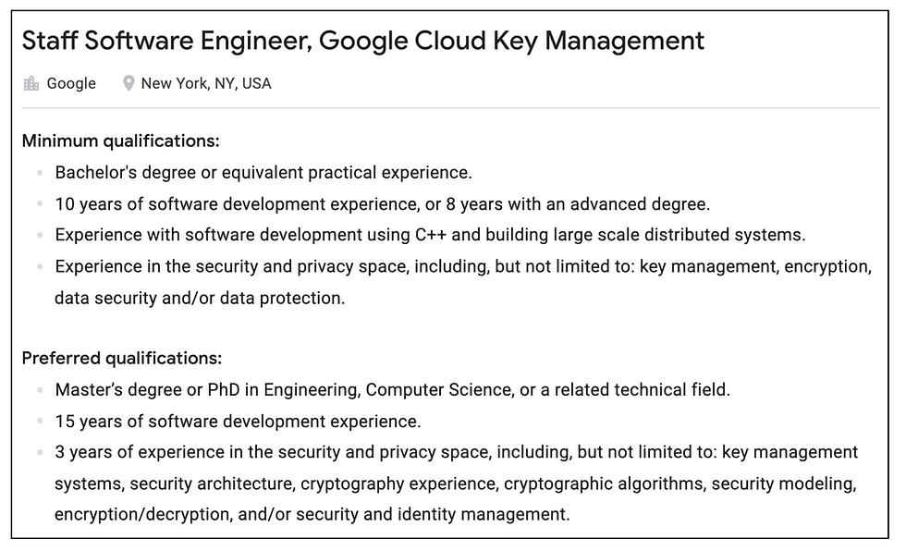Screen dimensions: 906x551
Task: Click the systems, security architecture, cryptography line
Action: click(455, 484)
